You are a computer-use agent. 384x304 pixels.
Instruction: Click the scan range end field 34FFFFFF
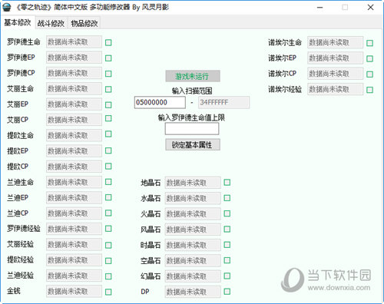point(223,102)
